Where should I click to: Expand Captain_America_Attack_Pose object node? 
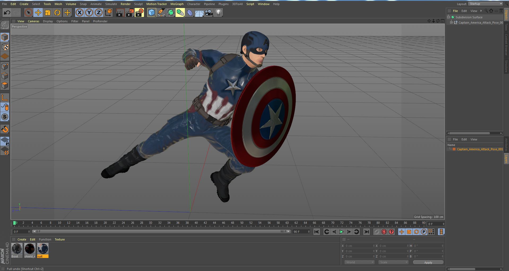(451, 23)
